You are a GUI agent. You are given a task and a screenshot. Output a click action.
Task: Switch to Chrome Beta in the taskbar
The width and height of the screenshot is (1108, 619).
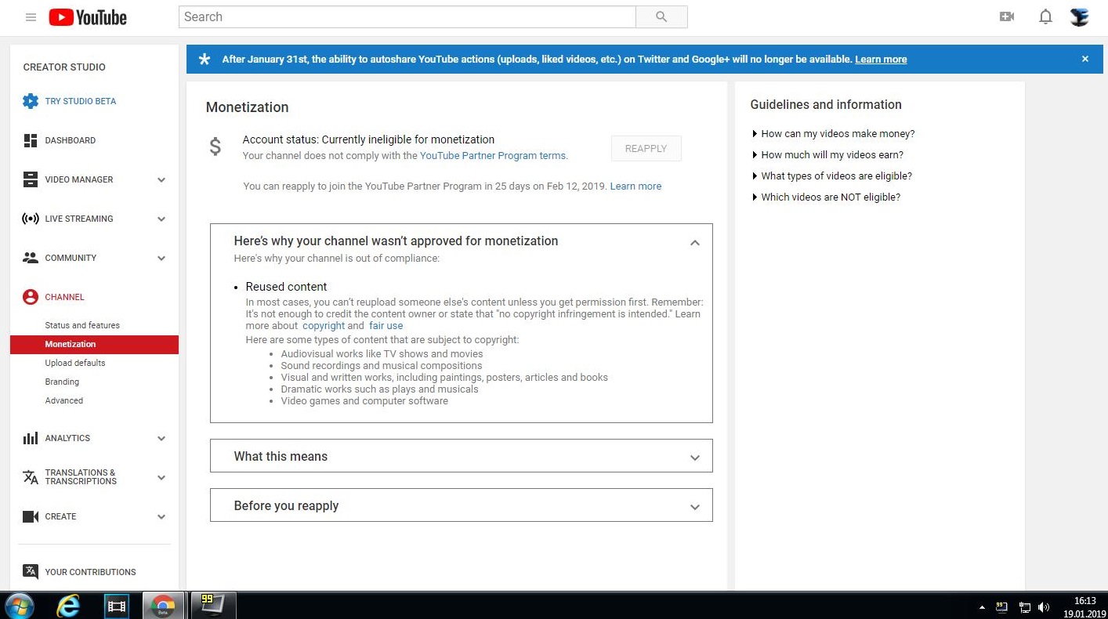(x=163, y=606)
